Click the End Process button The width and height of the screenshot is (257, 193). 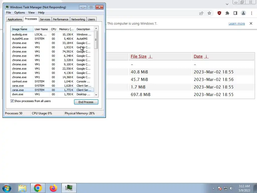tap(86, 102)
